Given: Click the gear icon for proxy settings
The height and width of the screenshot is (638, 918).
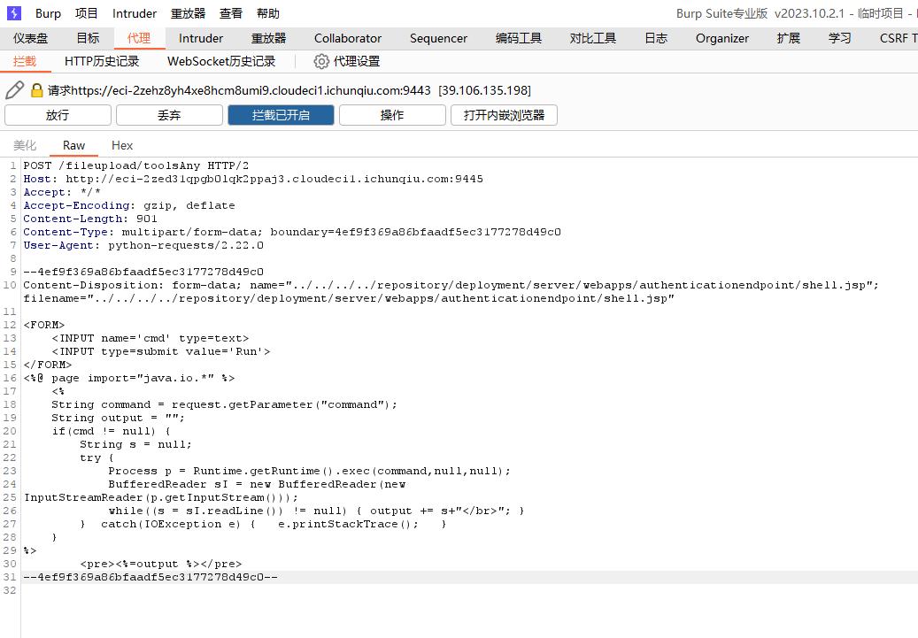Looking at the screenshot, I should (x=321, y=61).
